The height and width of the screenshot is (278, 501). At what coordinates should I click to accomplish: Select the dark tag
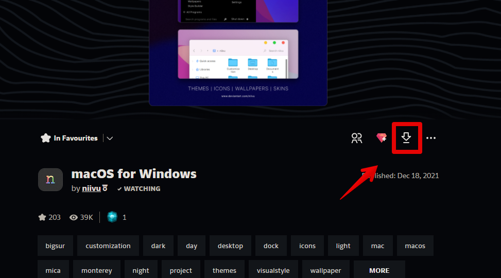pyautogui.click(x=158, y=246)
